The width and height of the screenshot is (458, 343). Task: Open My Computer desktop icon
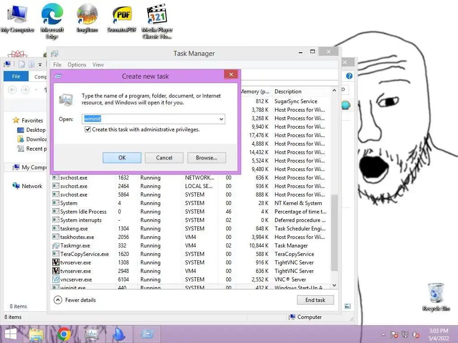(x=17, y=18)
